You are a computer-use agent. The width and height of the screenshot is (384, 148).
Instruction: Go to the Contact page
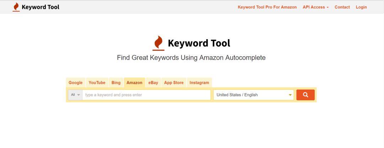342,7
